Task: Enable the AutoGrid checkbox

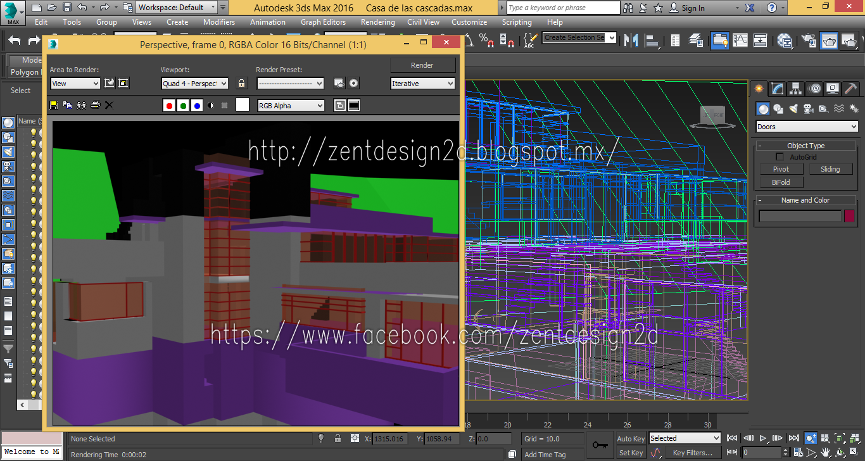Action: pyautogui.click(x=780, y=157)
